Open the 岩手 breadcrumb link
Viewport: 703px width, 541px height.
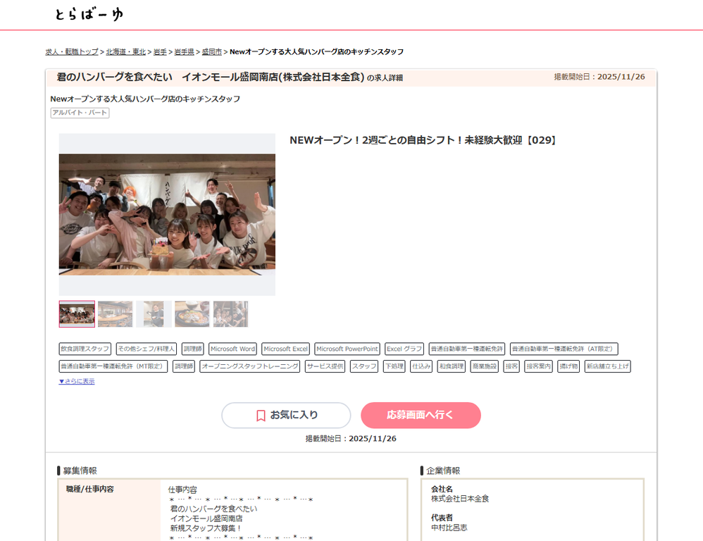[x=160, y=52]
